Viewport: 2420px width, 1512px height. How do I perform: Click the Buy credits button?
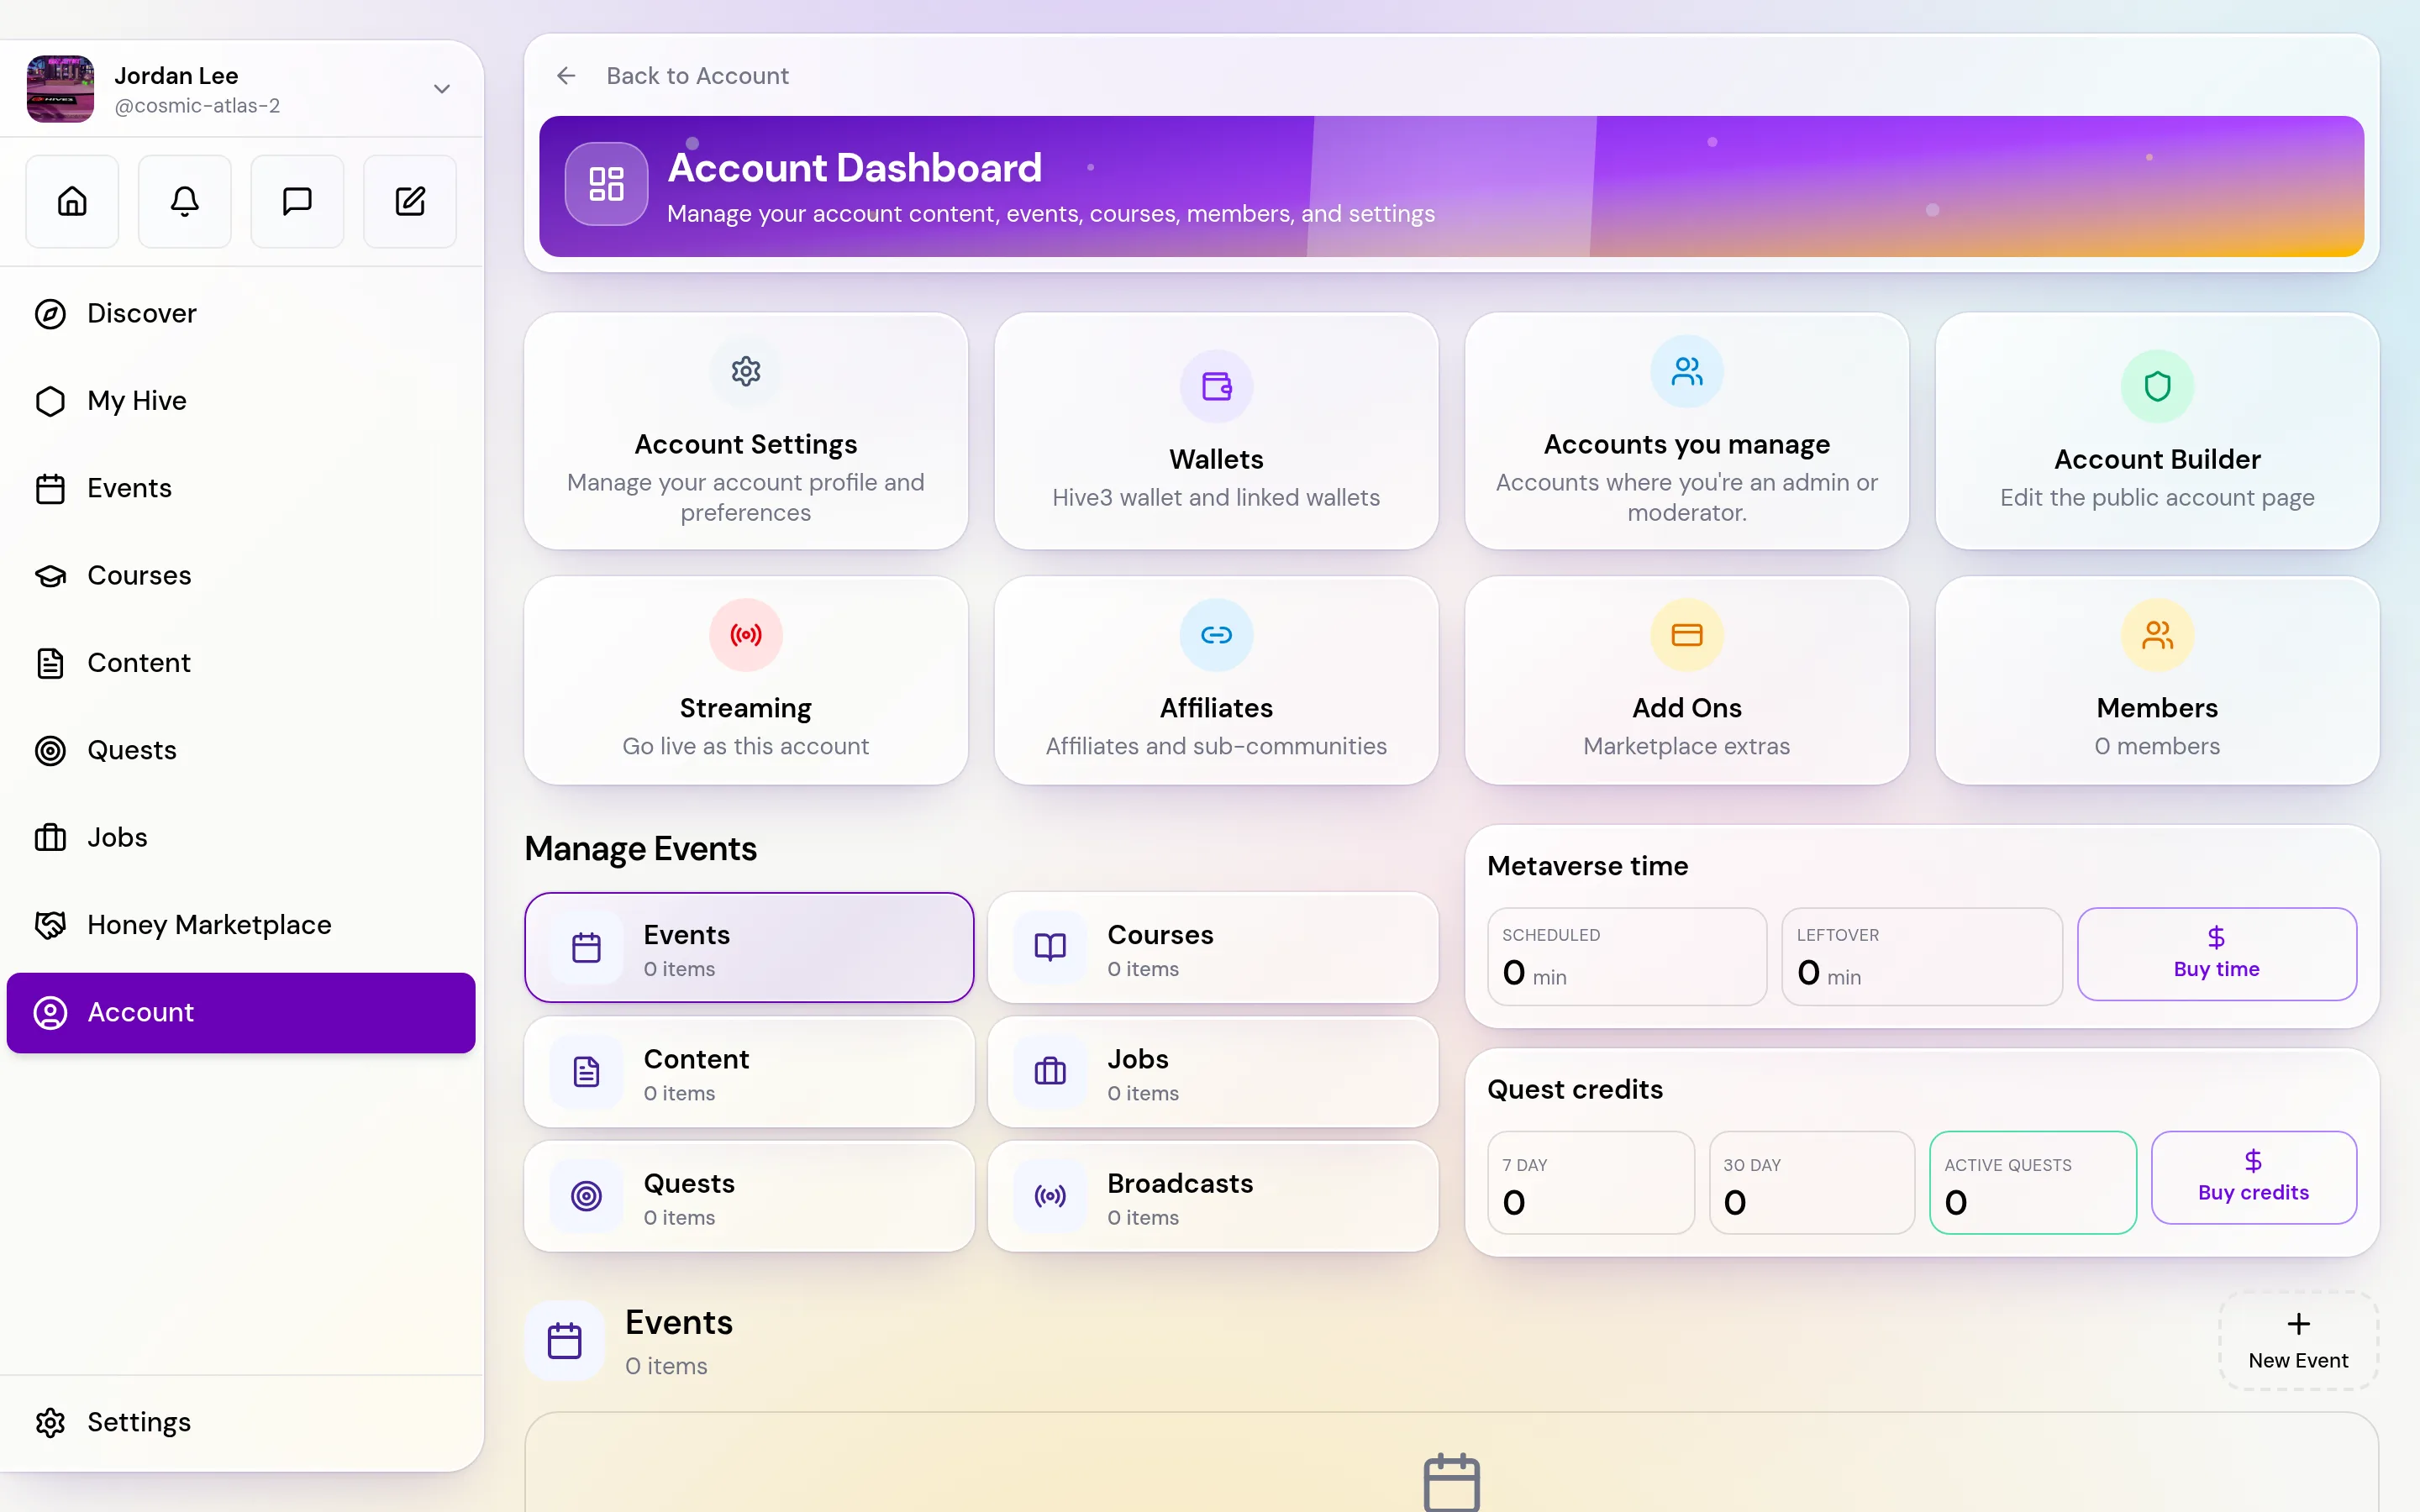[2253, 1178]
